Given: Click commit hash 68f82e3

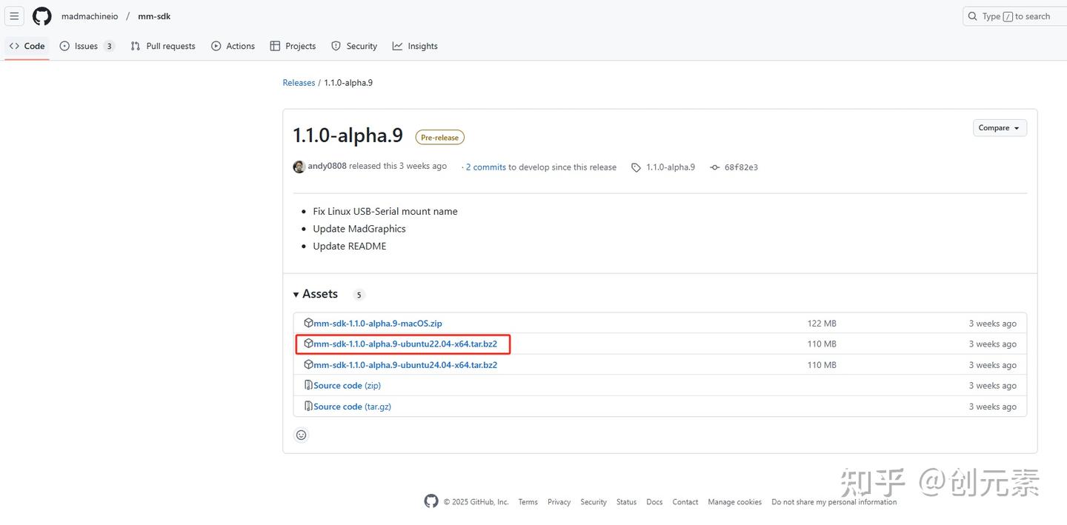Looking at the screenshot, I should (741, 167).
